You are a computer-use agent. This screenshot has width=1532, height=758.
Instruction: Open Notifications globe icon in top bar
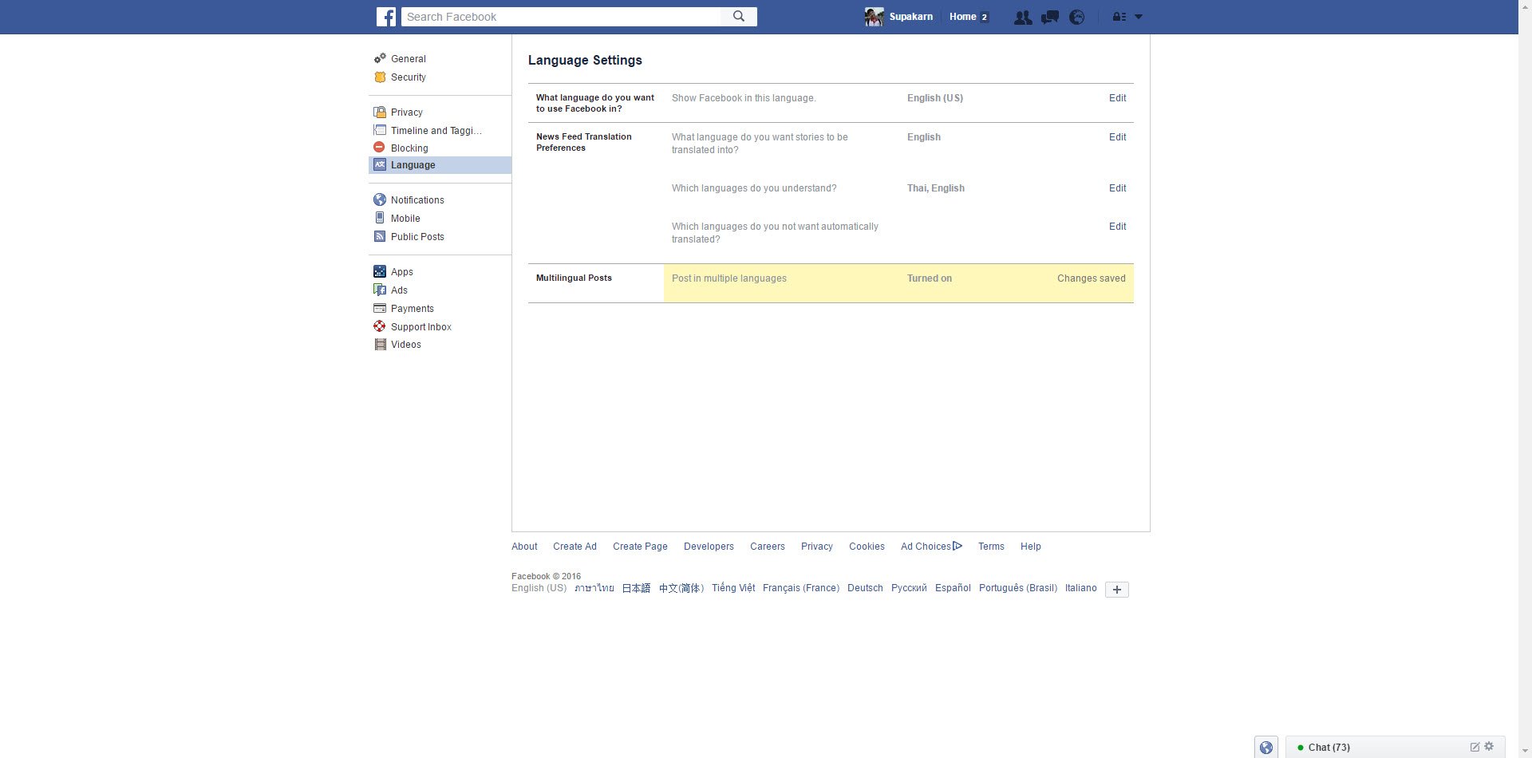point(1077,17)
